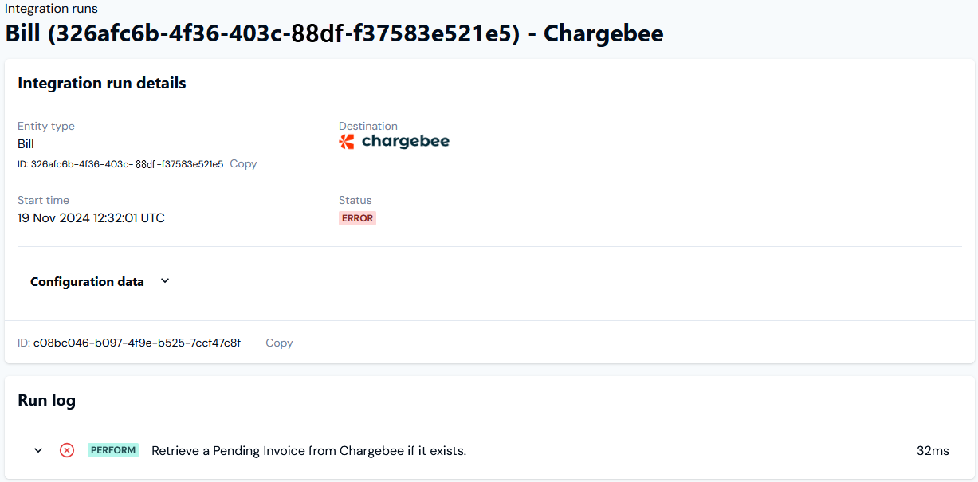Screen dimensions: 978x482
Task: Click the start time 19 Nov 2024 value
Action: point(91,217)
